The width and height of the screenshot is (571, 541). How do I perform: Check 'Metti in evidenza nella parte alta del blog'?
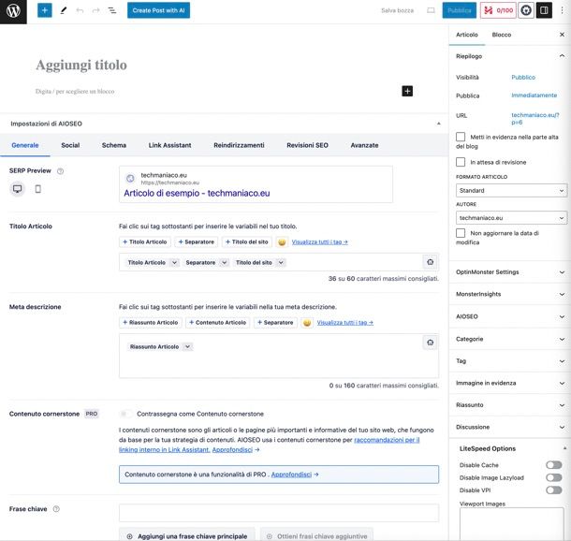[x=461, y=137]
